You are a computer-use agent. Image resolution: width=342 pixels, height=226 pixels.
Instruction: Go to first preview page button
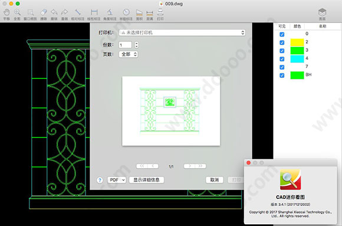click(x=142, y=166)
